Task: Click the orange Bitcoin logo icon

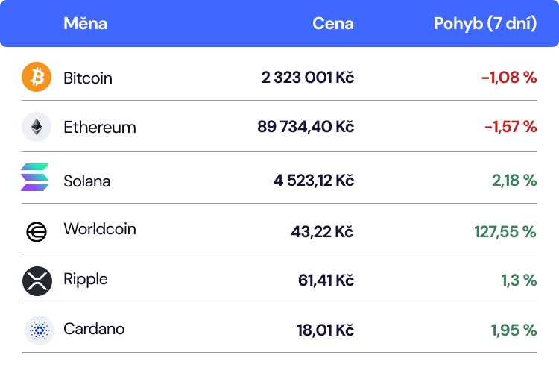Action: [37, 77]
